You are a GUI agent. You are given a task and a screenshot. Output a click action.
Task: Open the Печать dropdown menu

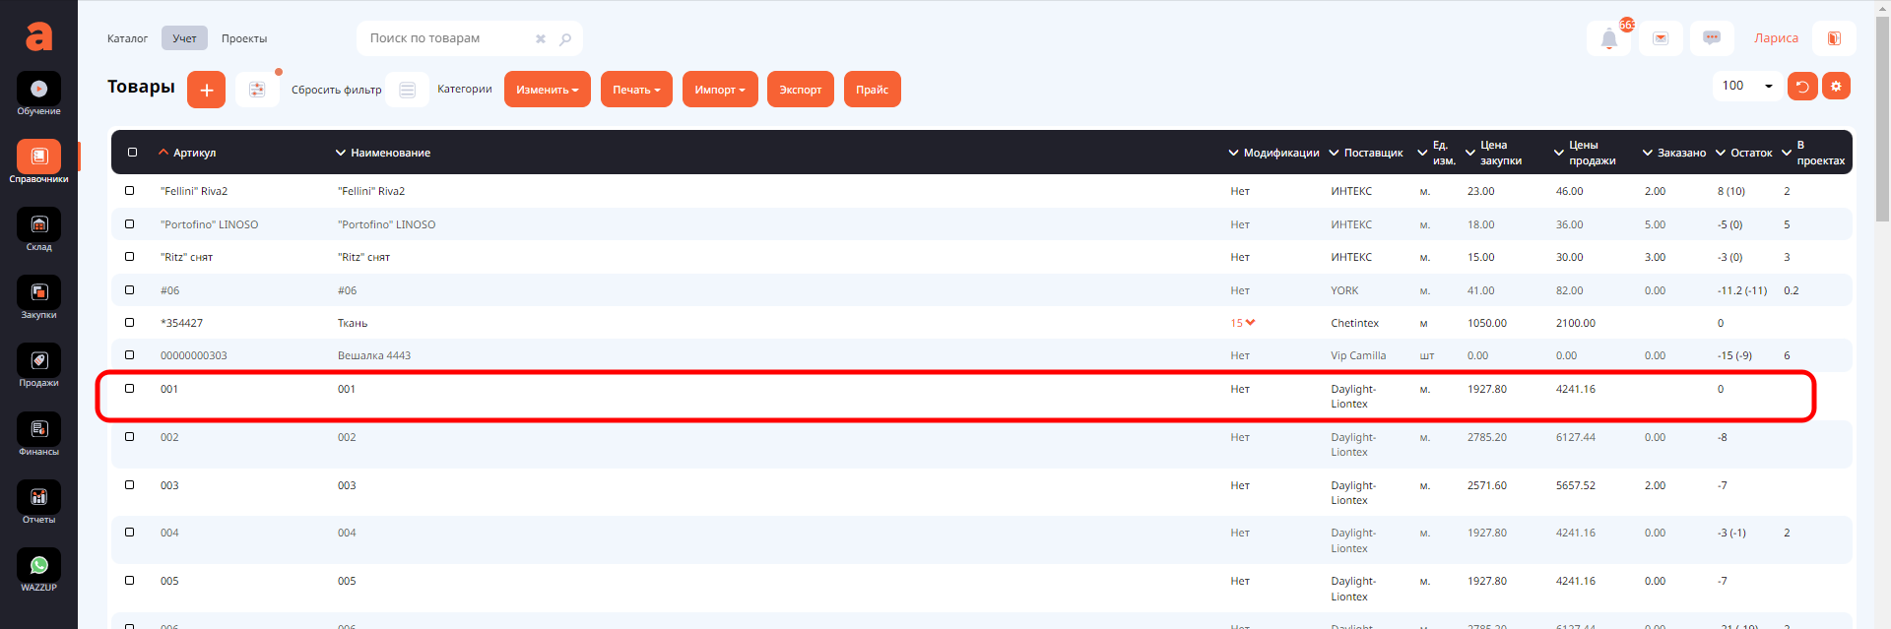(x=636, y=90)
